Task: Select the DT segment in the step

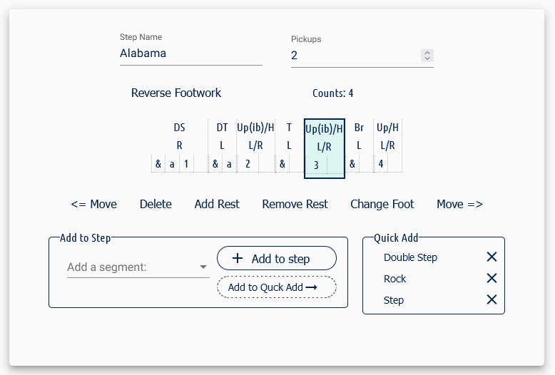Action: pos(222,145)
